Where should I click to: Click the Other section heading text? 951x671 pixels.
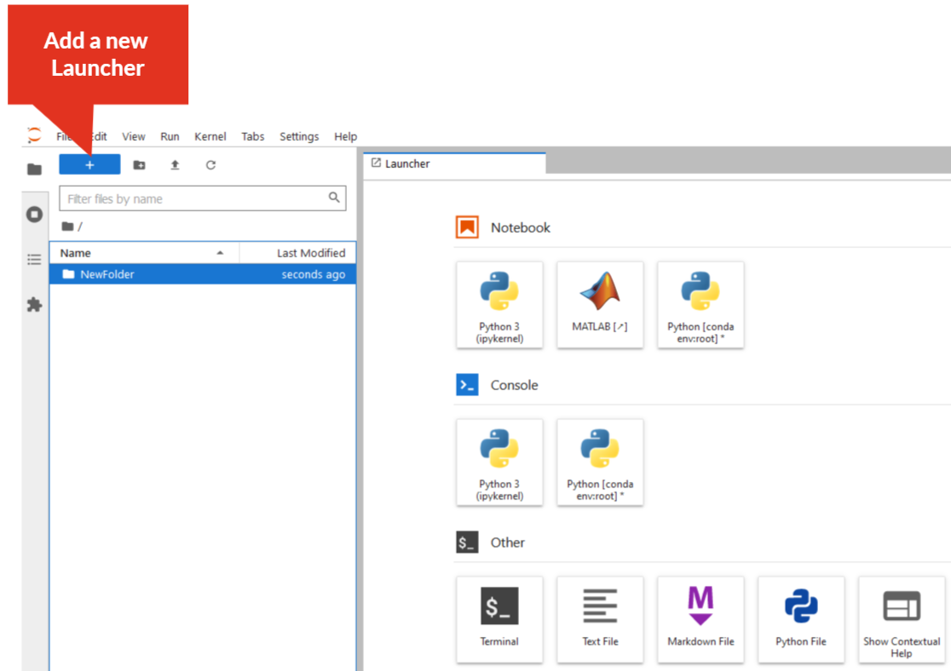(x=508, y=542)
